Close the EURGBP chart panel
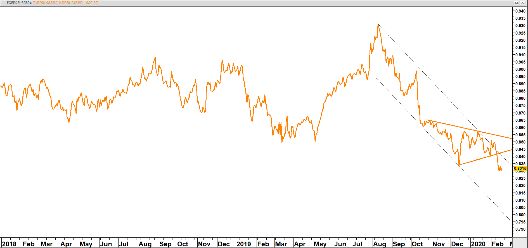528x248 pixels. (522, 3)
